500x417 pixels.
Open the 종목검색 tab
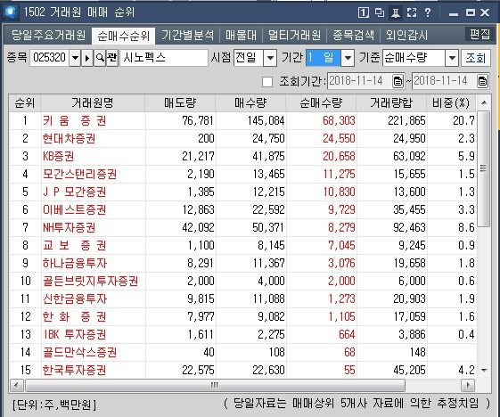pyautogui.click(x=353, y=35)
